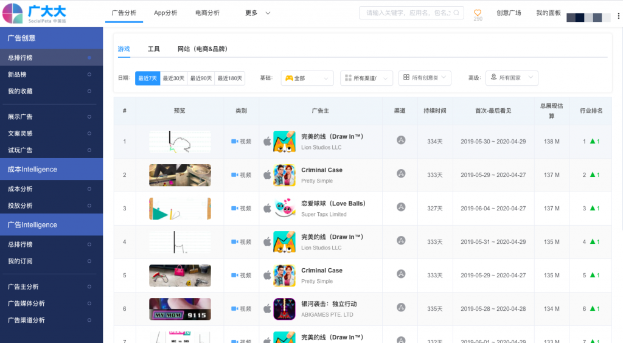Open the App分析 top navigation tab
Viewport: 623px width, 343px height.
click(165, 13)
